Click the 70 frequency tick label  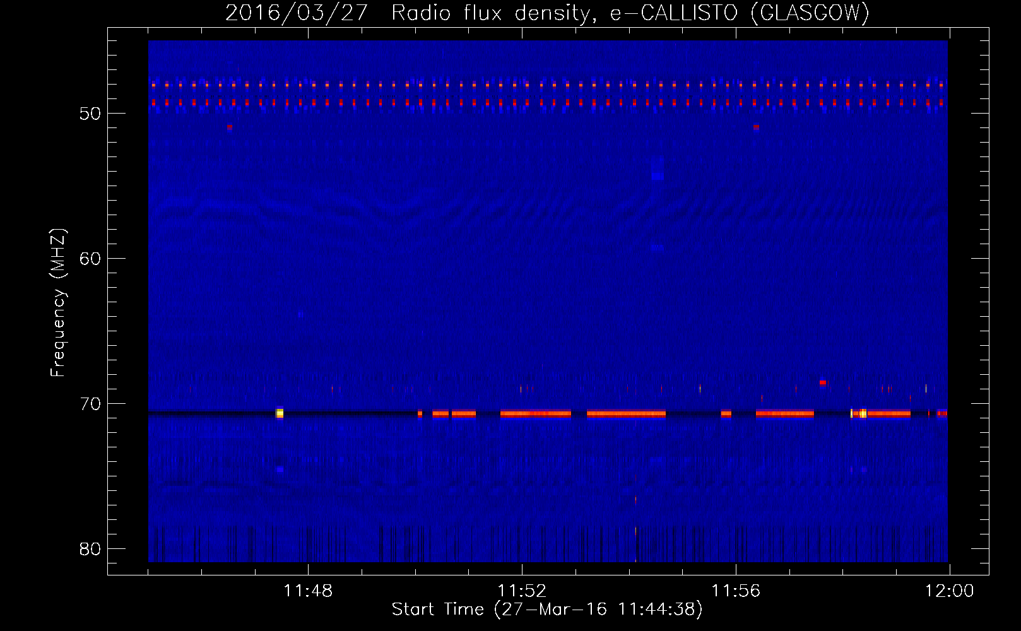(90, 404)
